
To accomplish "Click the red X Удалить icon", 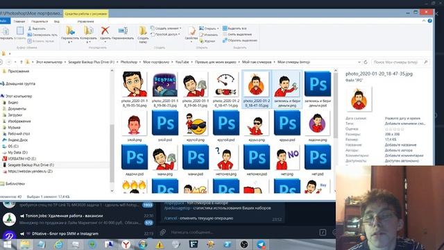I will click(105, 31).
